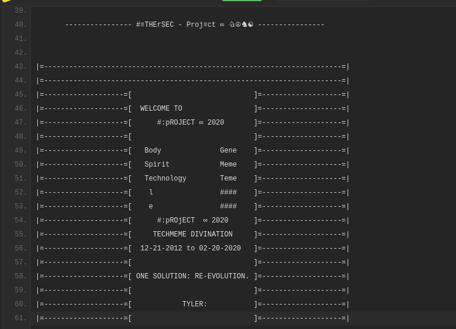Click the 'TYLER:' text
The height and width of the screenshot is (329, 456).
click(195, 304)
